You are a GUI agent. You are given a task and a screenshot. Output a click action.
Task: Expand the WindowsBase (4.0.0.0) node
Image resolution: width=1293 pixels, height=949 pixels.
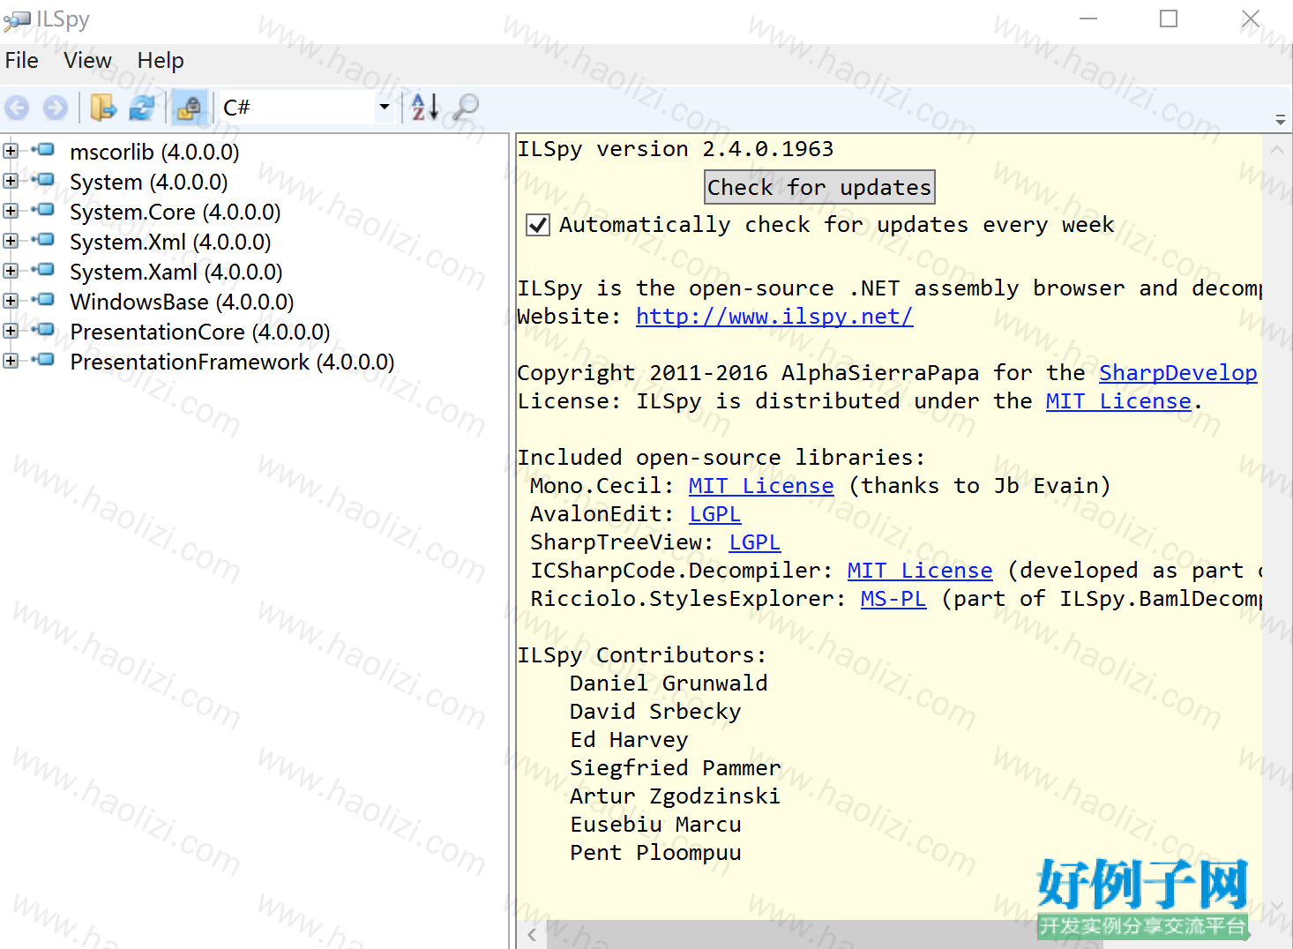tap(11, 301)
